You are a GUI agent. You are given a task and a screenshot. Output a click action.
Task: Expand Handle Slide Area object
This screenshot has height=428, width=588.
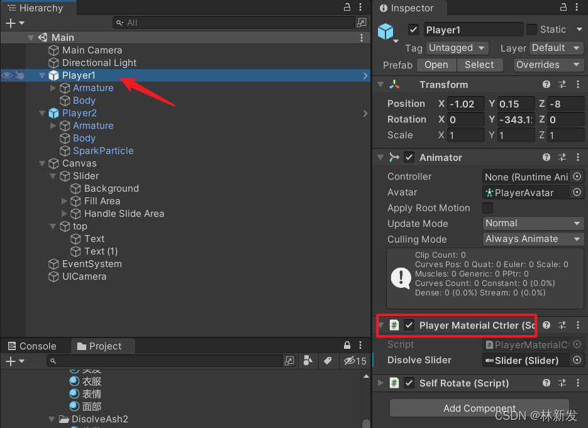pos(64,214)
